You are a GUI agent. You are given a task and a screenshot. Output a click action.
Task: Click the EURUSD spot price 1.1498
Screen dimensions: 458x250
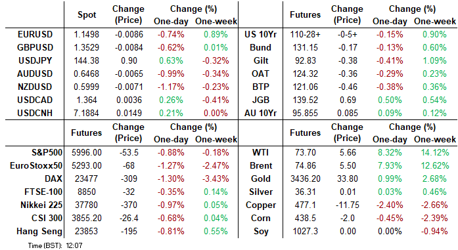point(87,34)
